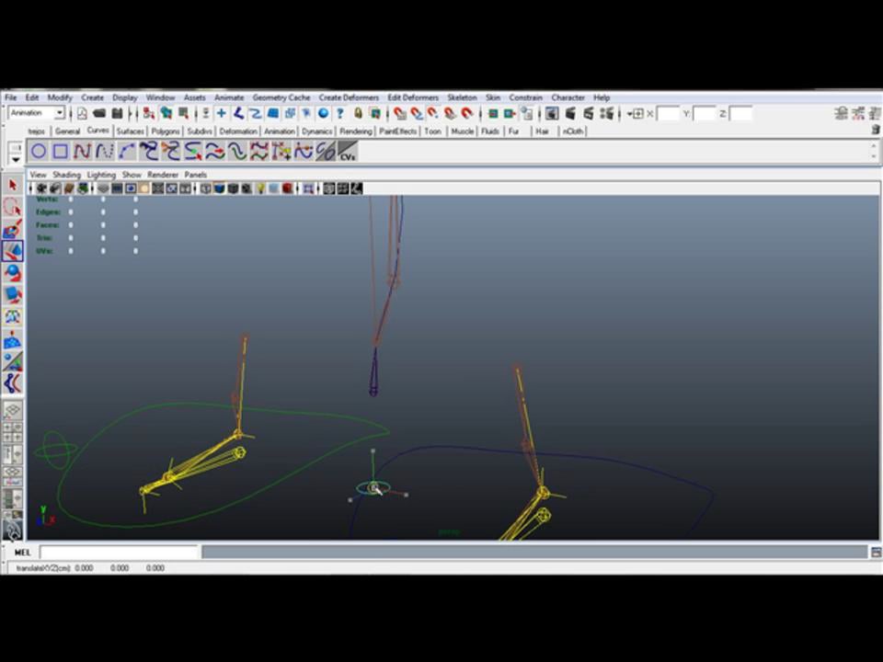
Task: Choose the EP Curve tool on shelf
Action: click(x=82, y=152)
